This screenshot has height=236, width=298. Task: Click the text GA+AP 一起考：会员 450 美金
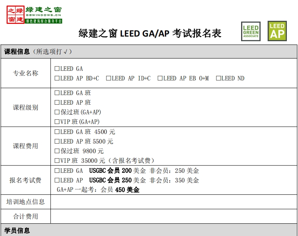[x=98, y=189]
